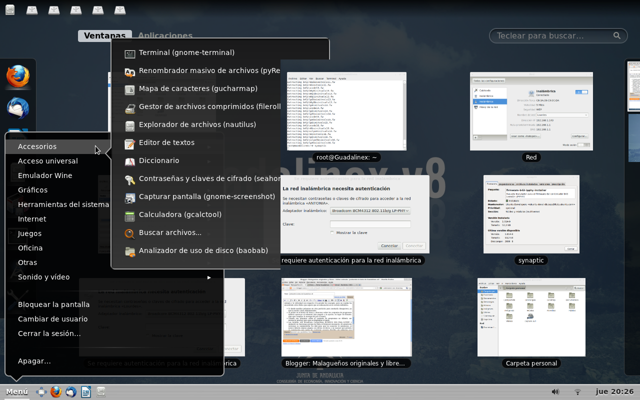640x400 pixels.
Task: Click the Diccionario icon
Action: tap(130, 161)
